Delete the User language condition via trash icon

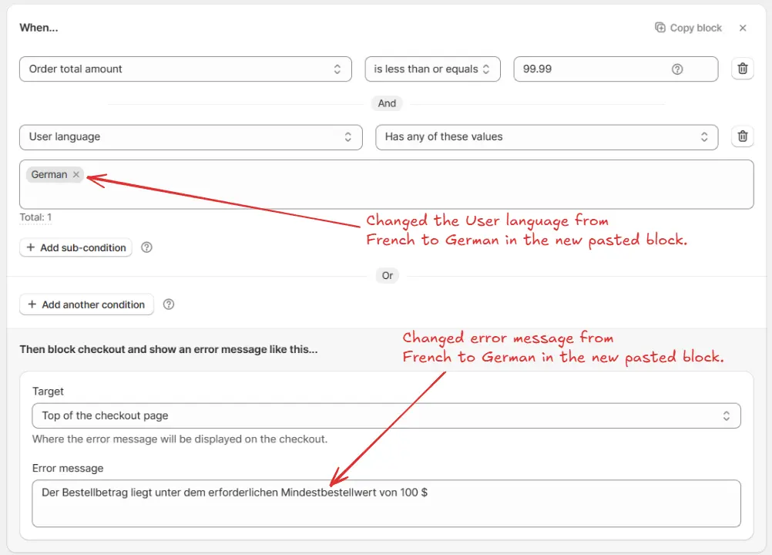[743, 136]
